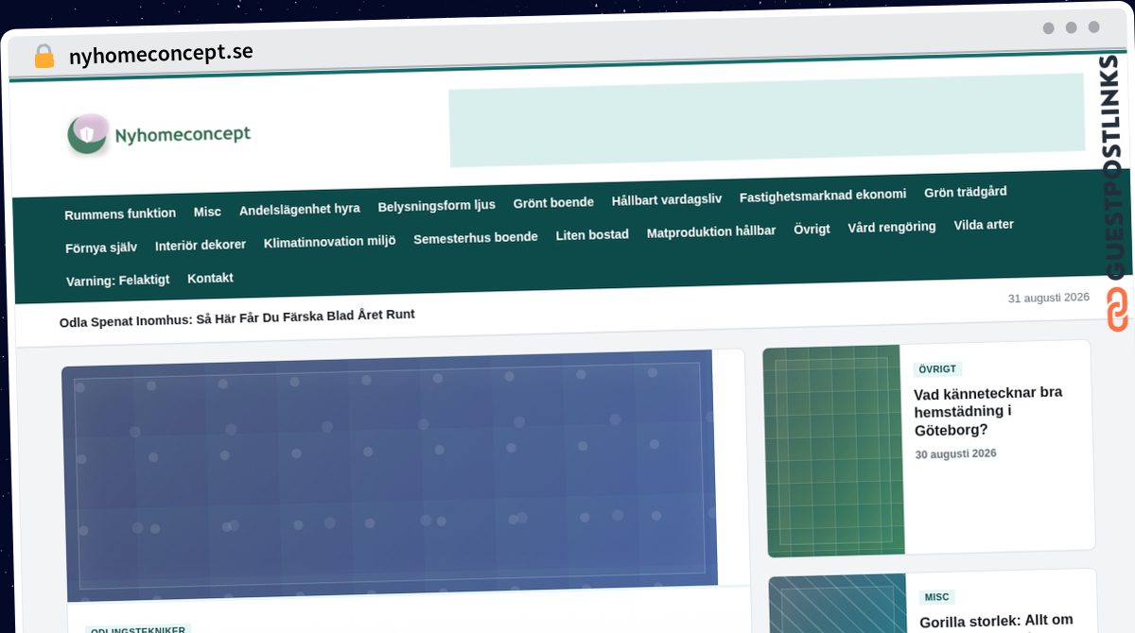
Task: Open the Övrigt navigation item
Action: [x=812, y=230]
